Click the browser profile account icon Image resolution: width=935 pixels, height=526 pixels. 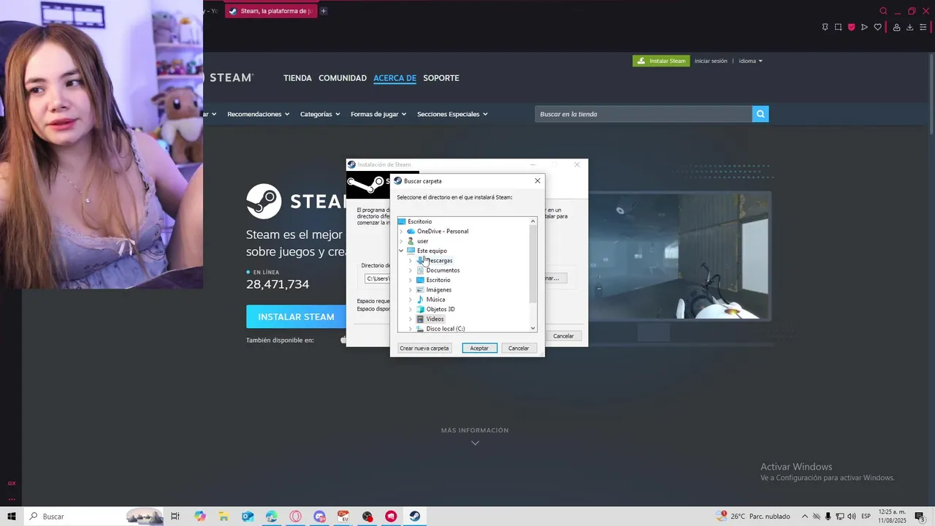pos(896,27)
